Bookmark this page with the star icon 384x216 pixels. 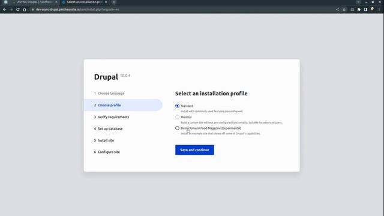(344, 10)
